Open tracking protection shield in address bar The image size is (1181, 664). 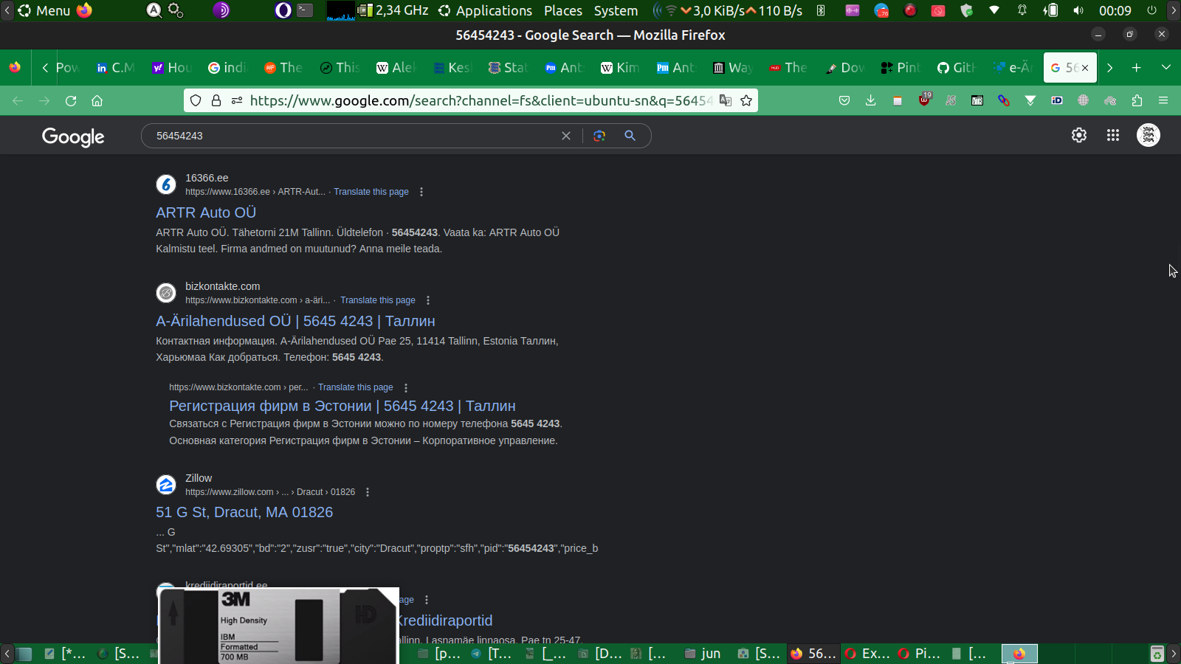tap(196, 100)
